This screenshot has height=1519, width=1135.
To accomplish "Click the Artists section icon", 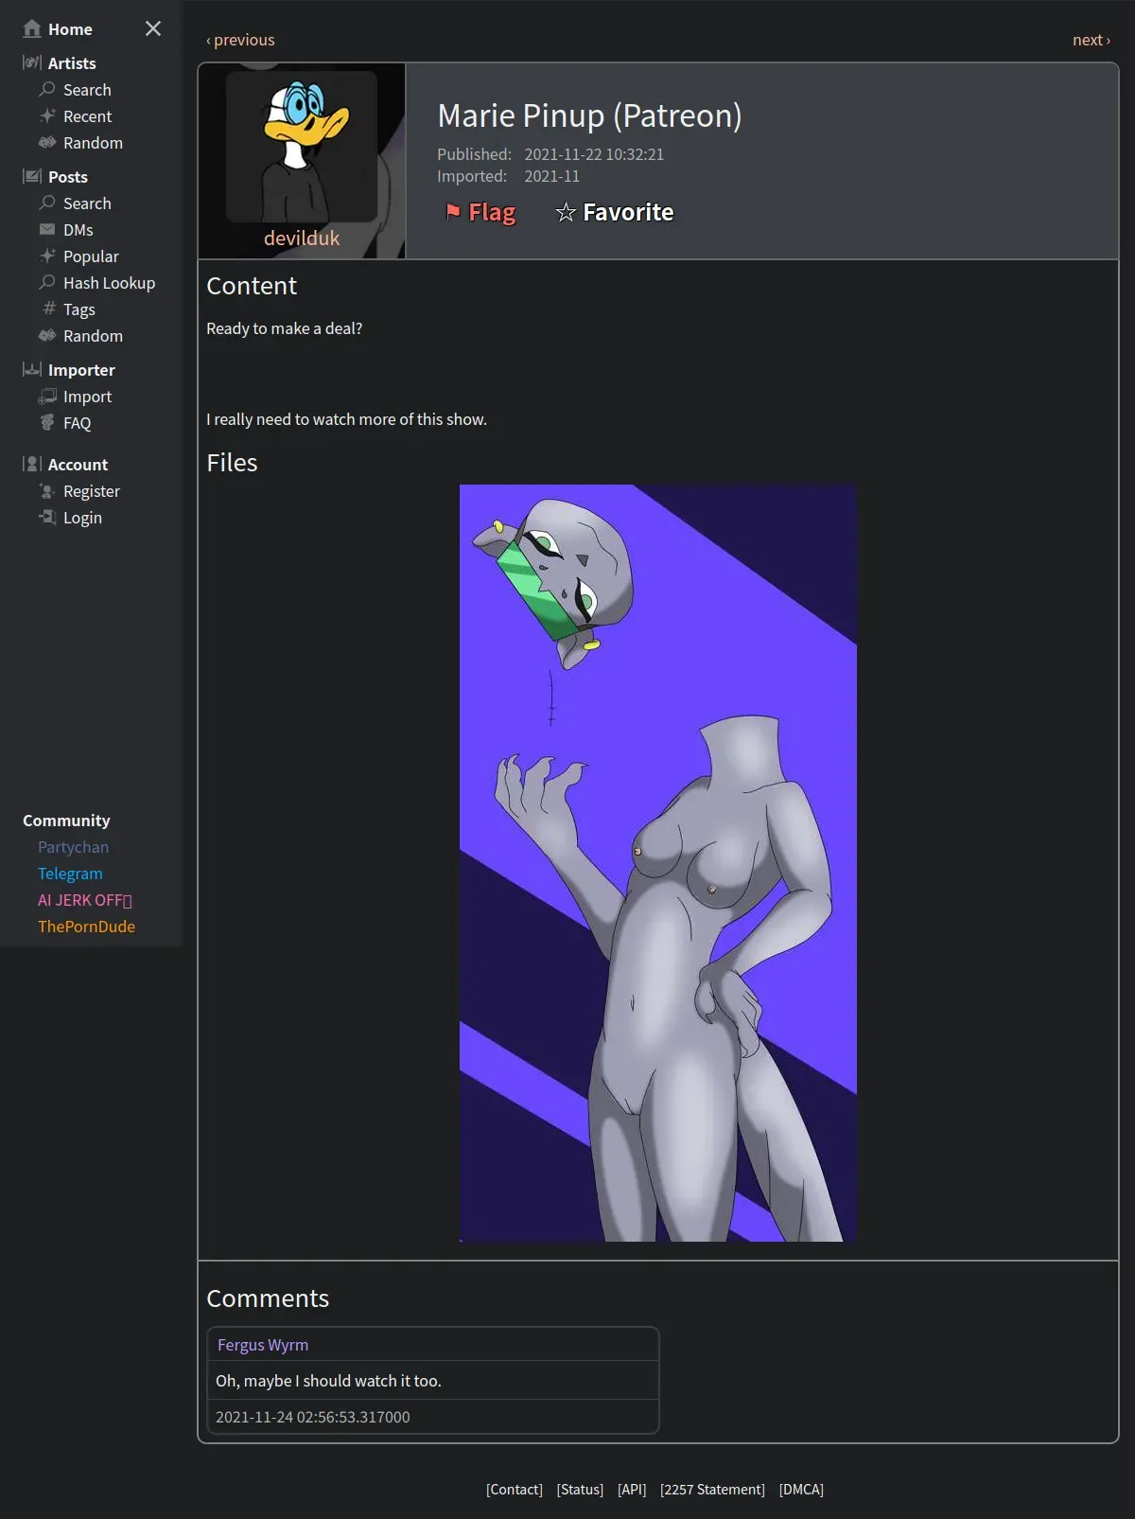I will click(x=32, y=62).
